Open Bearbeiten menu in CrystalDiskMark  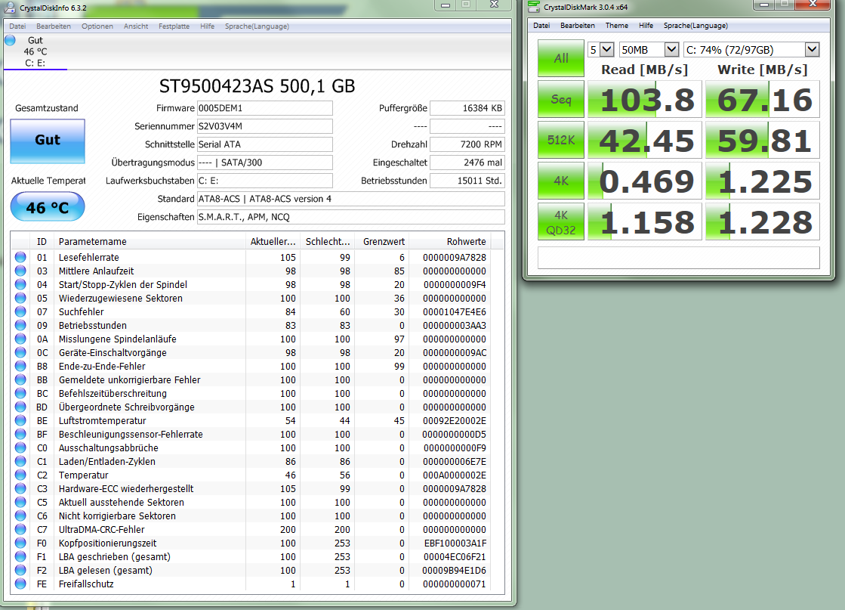[577, 26]
